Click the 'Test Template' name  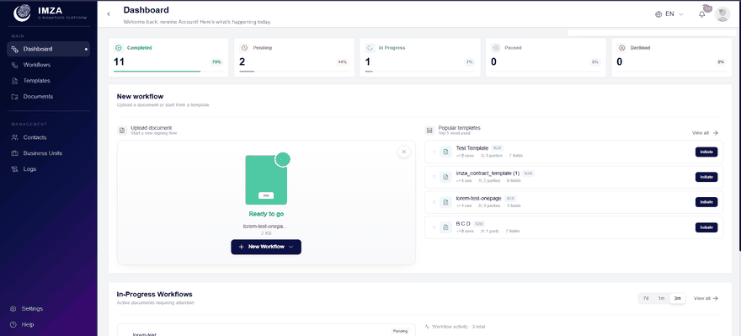472,148
